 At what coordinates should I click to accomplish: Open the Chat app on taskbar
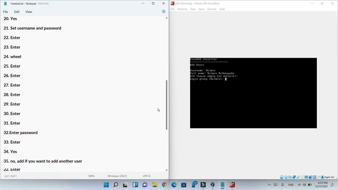[x=145, y=185]
